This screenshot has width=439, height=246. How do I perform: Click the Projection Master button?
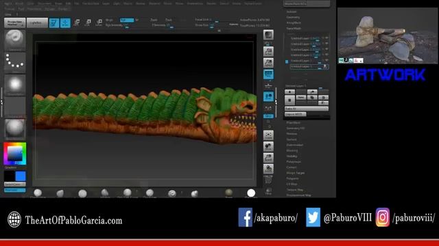(x=15, y=23)
